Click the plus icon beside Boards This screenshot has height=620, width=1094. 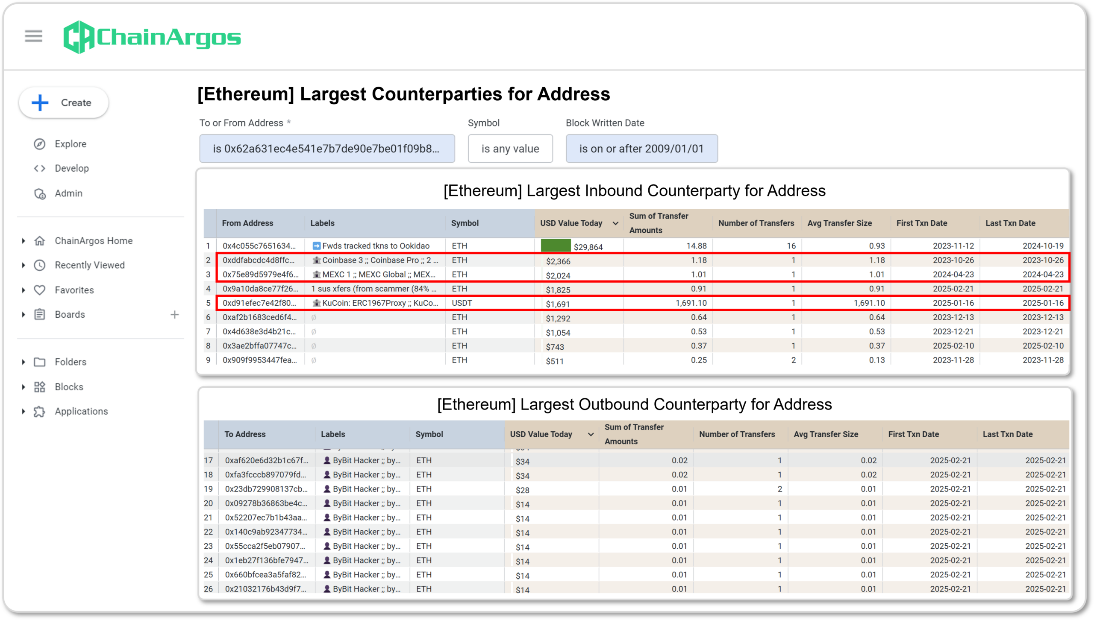coord(174,315)
